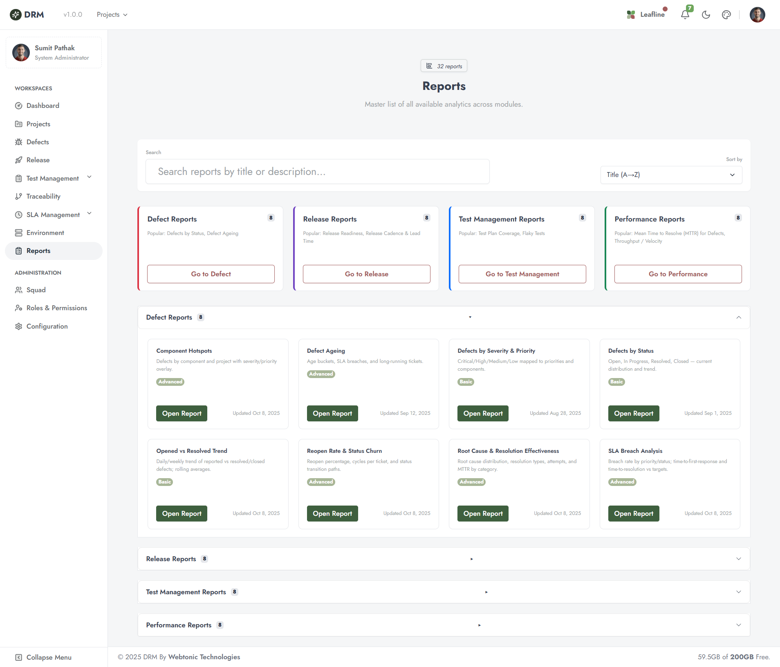Click Go to Test Management button
Screen dimensions: 780x667
pos(522,274)
